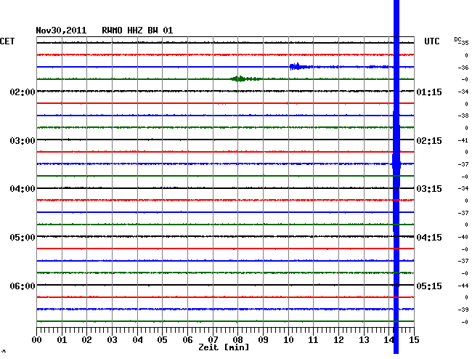Select the DC offset value -41
The width and height of the screenshot is (472, 359).
coord(463,140)
